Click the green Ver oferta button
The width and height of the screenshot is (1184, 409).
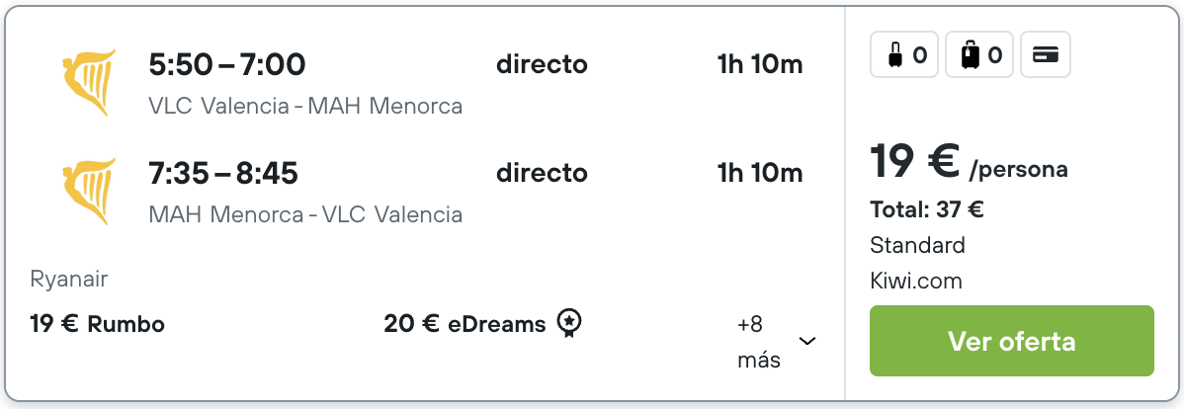tap(1012, 341)
